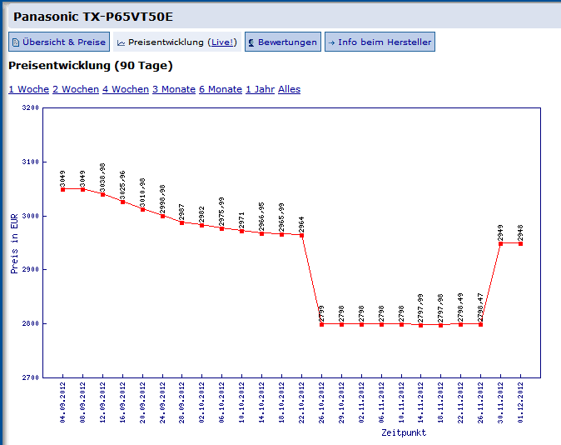Show price history for 3 Monate
The image size is (561, 445).
[174, 89]
